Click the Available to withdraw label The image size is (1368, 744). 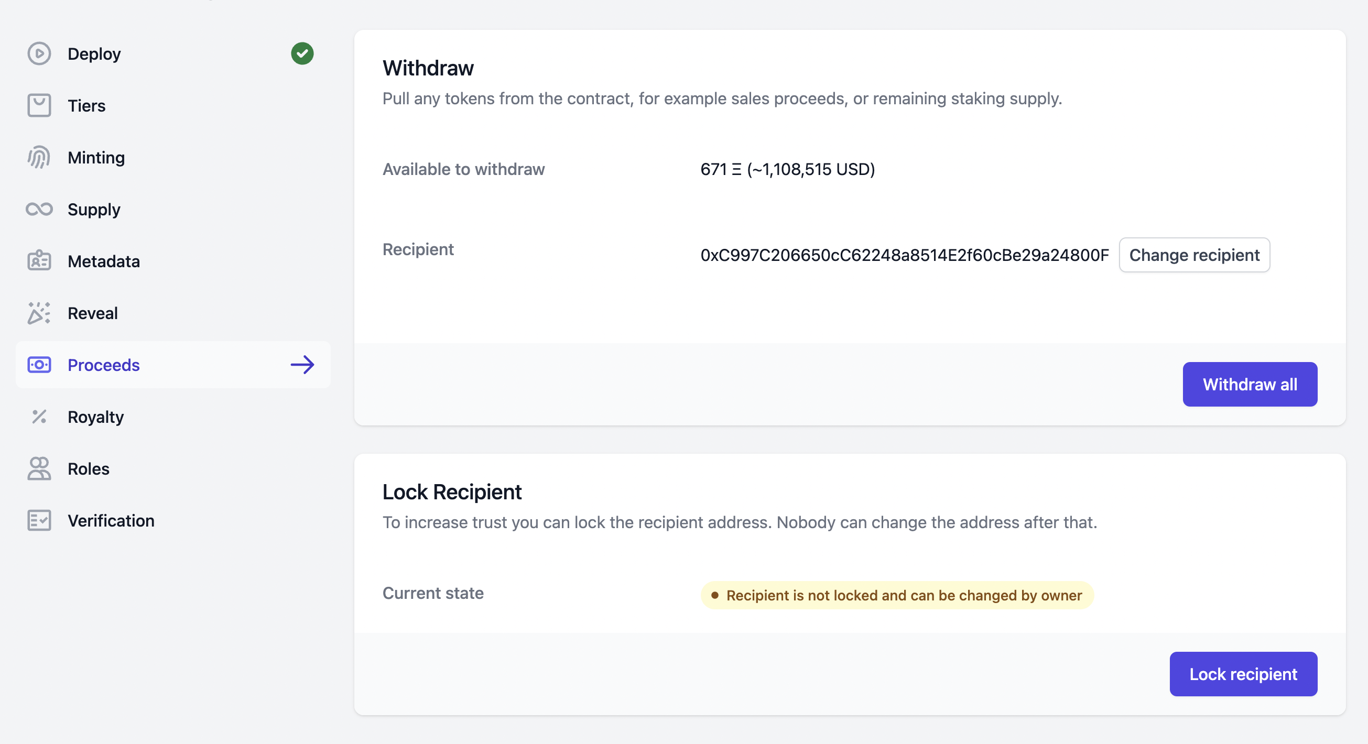tap(464, 169)
